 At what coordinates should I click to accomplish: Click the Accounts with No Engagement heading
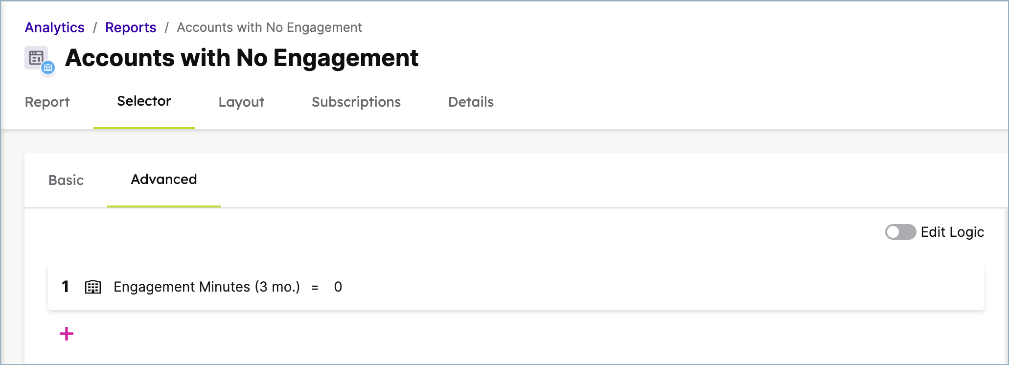click(x=242, y=58)
